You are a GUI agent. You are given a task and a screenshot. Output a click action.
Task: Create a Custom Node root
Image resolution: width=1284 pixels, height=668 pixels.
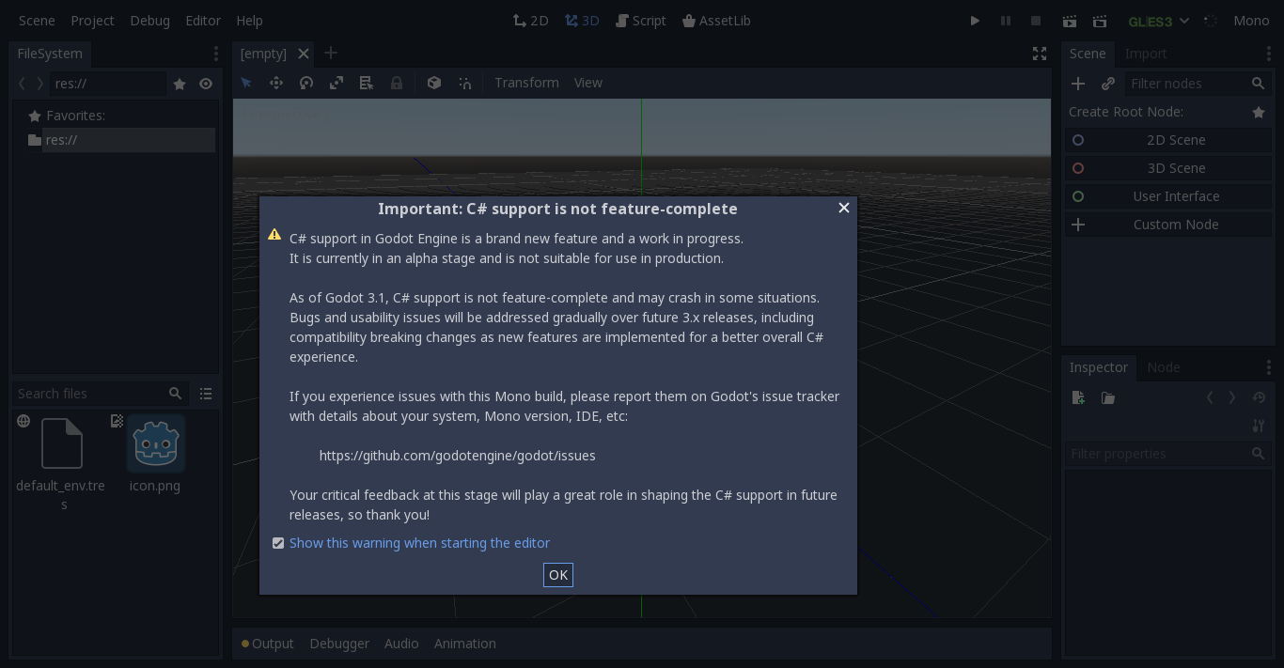click(1168, 225)
